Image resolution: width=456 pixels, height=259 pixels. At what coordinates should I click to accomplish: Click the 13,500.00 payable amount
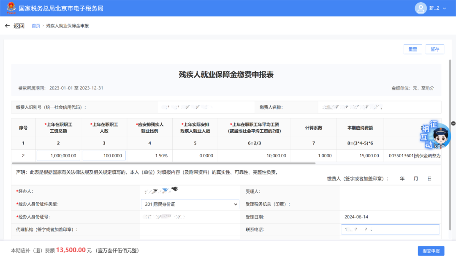click(x=71, y=250)
